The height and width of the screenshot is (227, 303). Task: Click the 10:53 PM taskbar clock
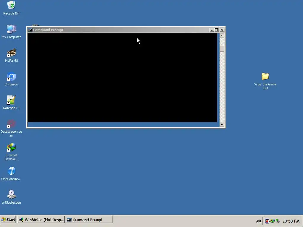(x=291, y=221)
